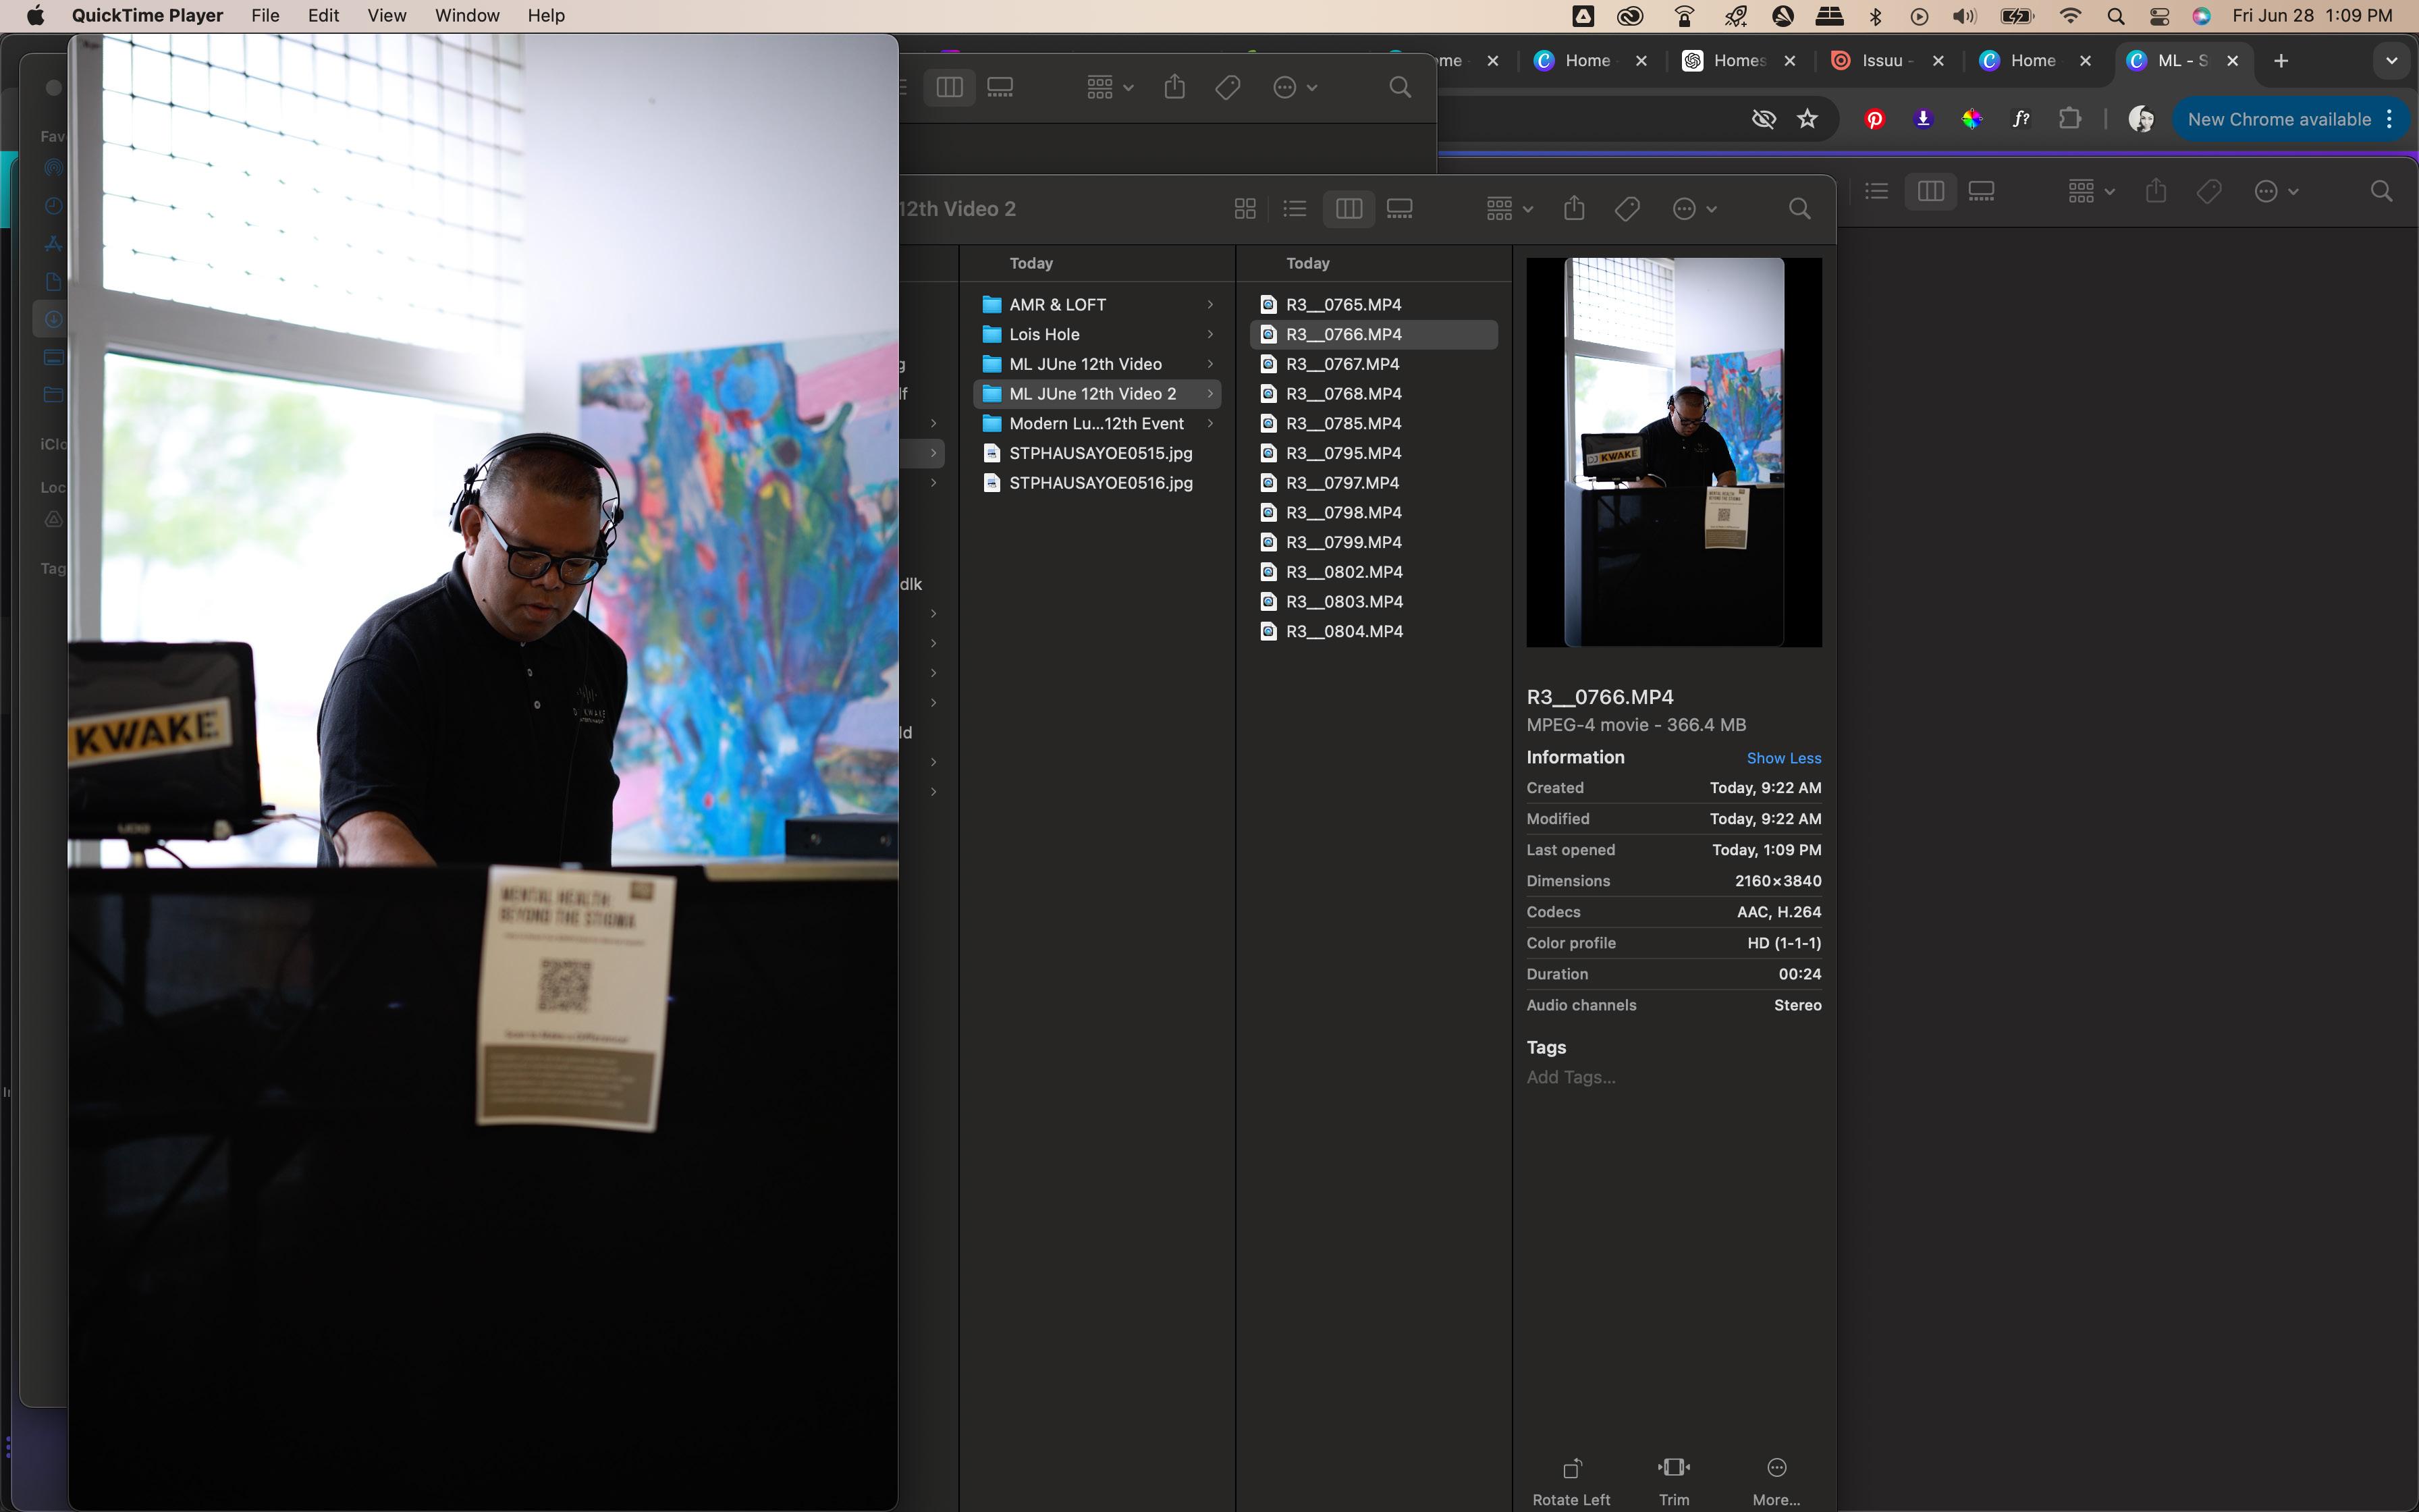The width and height of the screenshot is (2419, 1512).
Task: Select the R3__0795.MP4 file
Action: (x=1342, y=453)
